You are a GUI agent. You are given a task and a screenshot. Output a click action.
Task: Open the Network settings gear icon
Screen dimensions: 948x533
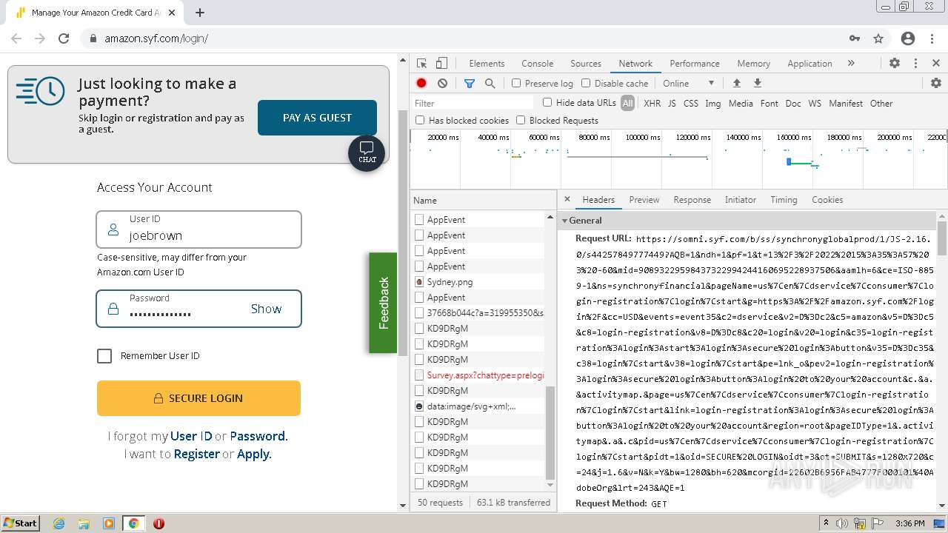coord(935,83)
